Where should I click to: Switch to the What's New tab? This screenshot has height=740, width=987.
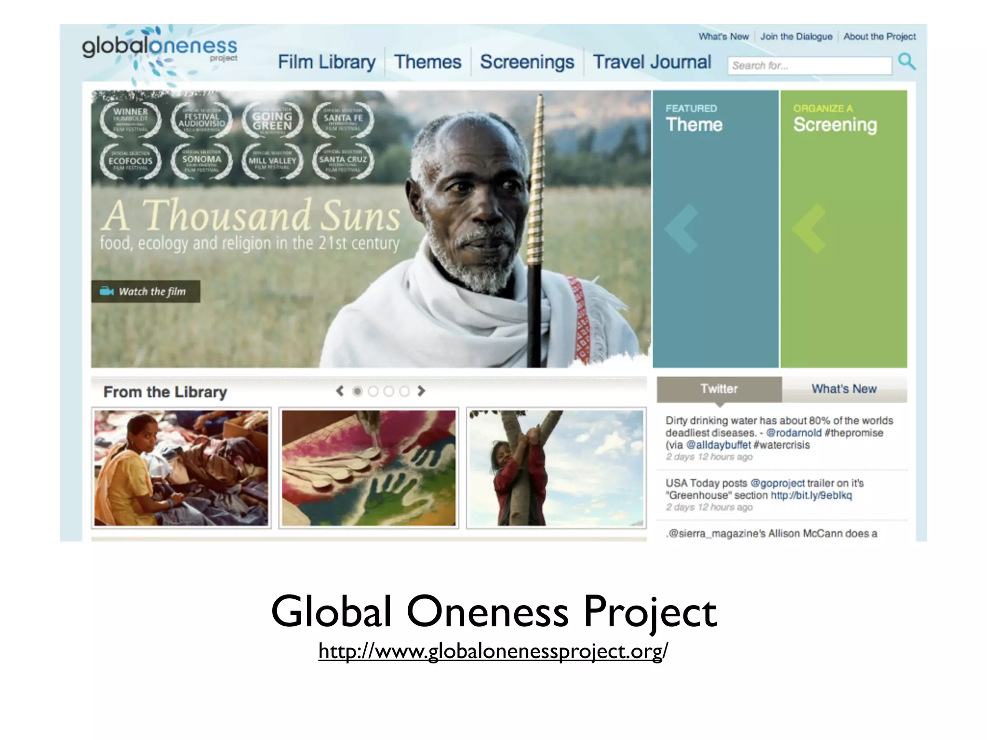(x=844, y=389)
